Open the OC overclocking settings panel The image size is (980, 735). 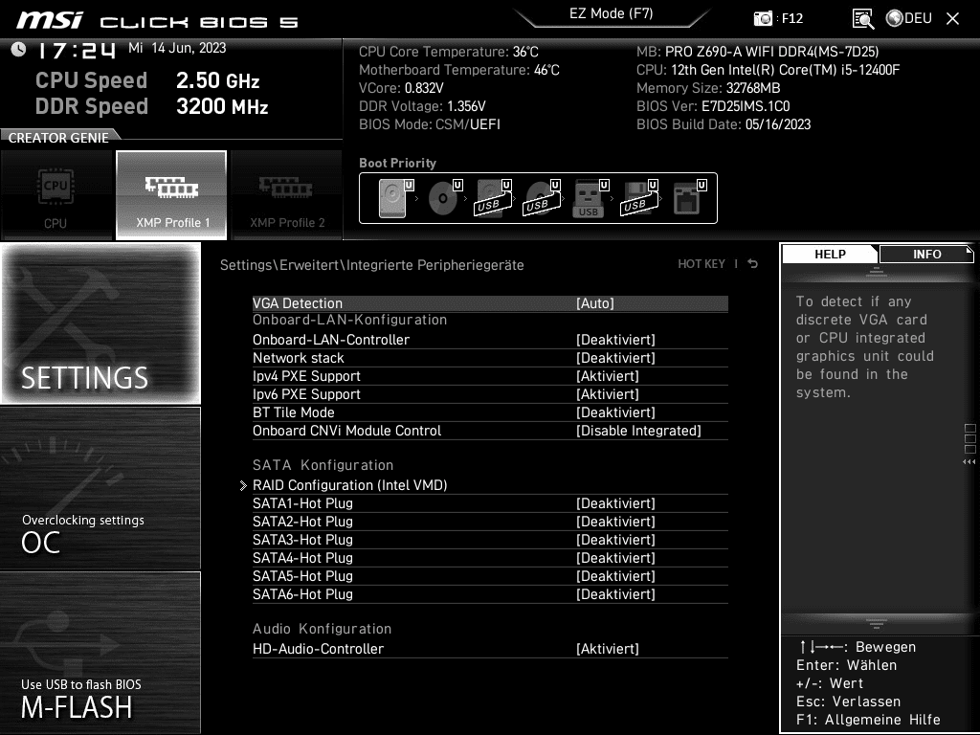100,488
